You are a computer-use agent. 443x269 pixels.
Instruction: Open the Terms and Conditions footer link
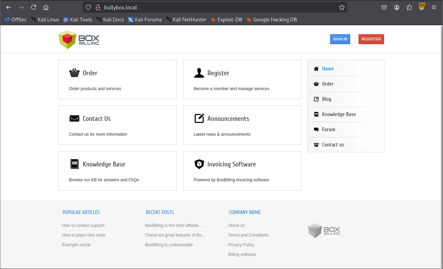tap(248, 235)
